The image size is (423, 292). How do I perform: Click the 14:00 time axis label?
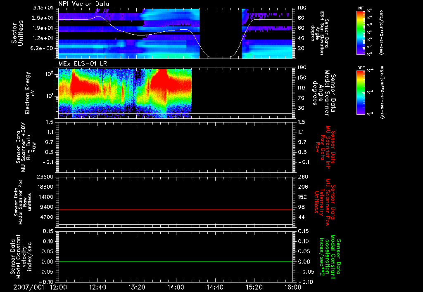point(176,287)
